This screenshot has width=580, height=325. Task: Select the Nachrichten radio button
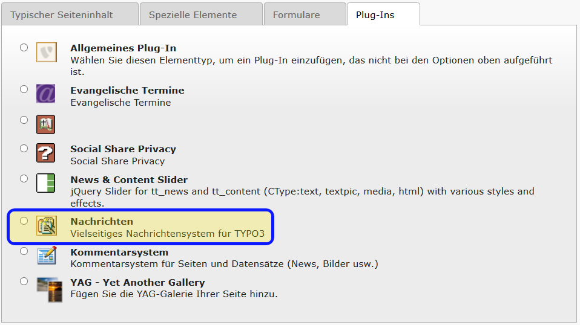point(24,220)
